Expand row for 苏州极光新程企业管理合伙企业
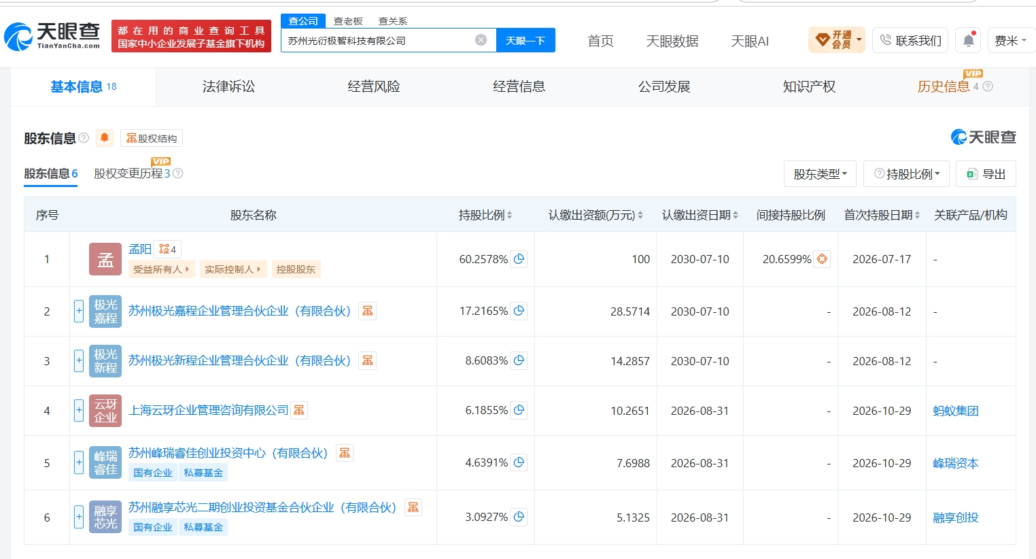 (79, 360)
